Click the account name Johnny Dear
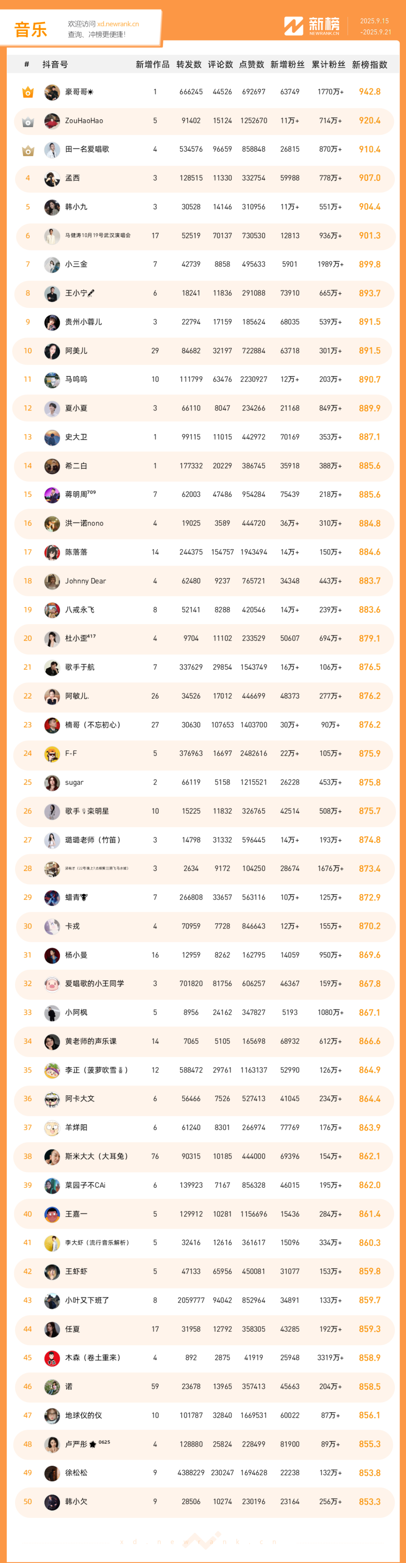Screen dimensions: 406x1563 click(x=86, y=581)
